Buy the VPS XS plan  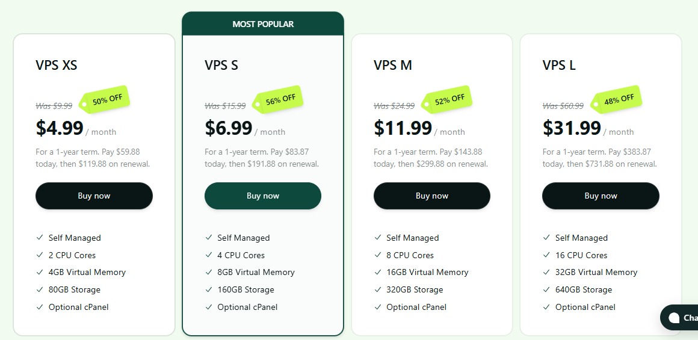click(94, 196)
